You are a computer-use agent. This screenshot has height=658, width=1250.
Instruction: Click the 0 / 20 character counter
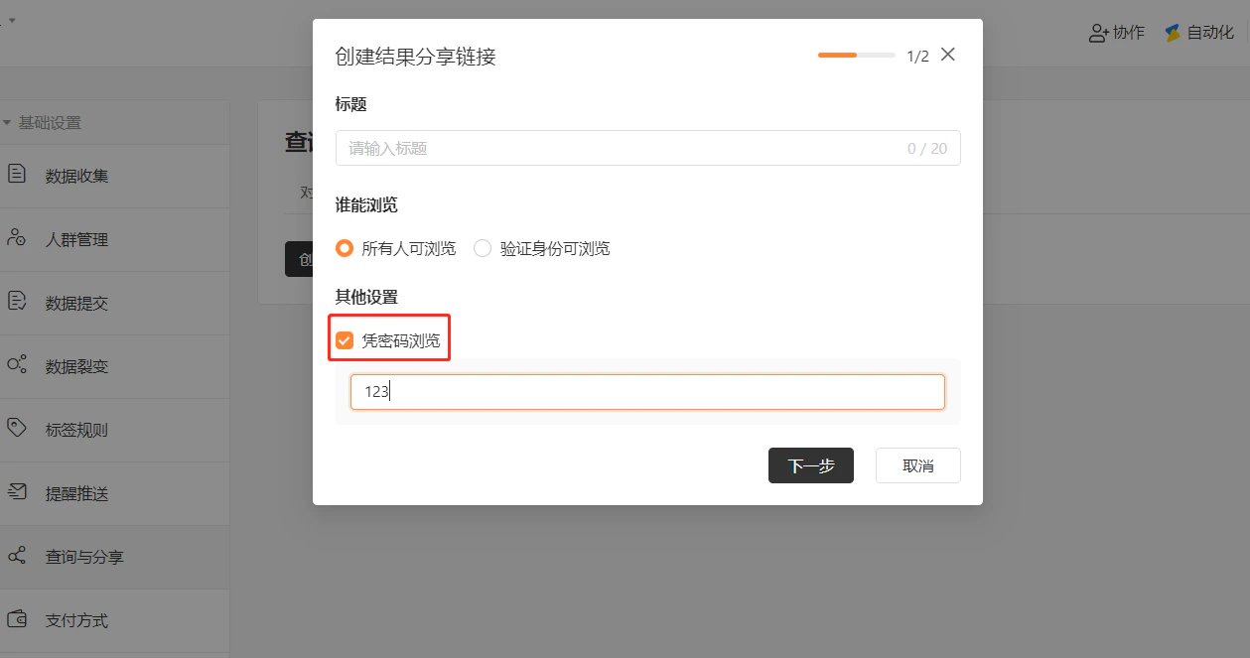click(927, 149)
